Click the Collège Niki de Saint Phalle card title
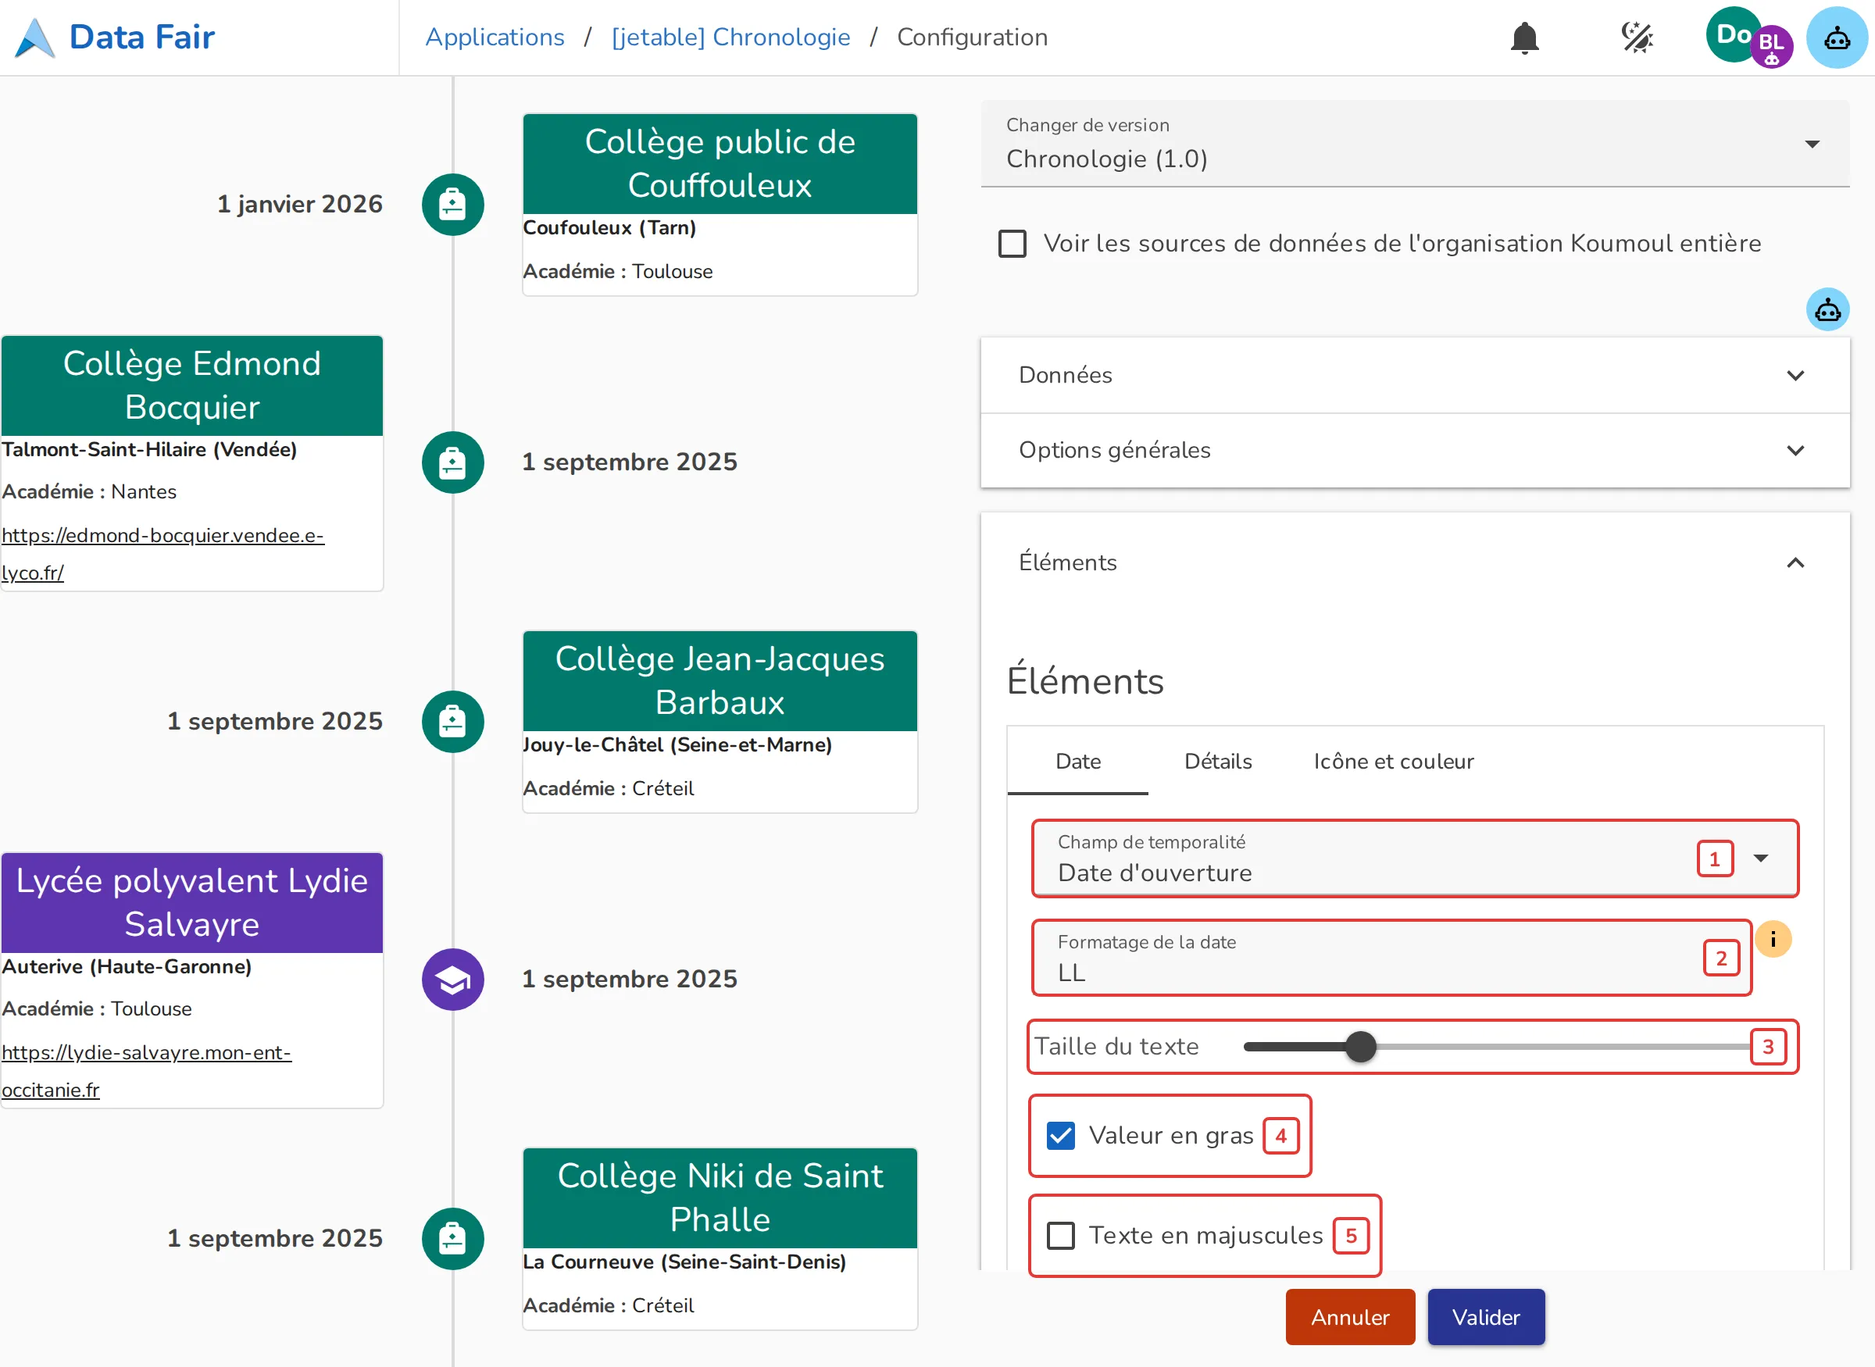This screenshot has height=1367, width=1875. [x=720, y=1198]
